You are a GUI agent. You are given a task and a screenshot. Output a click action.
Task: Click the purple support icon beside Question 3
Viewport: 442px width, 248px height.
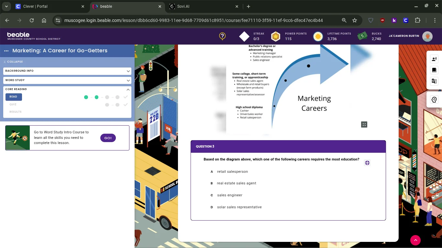point(367,163)
